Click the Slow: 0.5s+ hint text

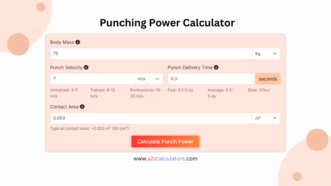pos(259,90)
